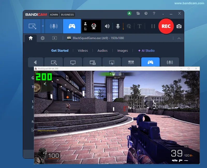Screen dimensions: 207x168
Task: Click the BANDICAM logo
Action: point(36,14)
